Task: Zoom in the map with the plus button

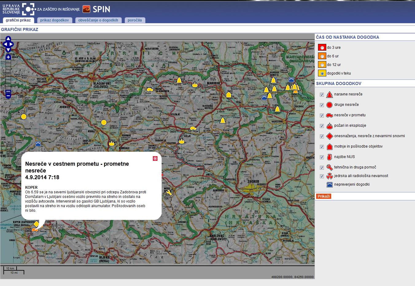Action: (x=8, y=57)
